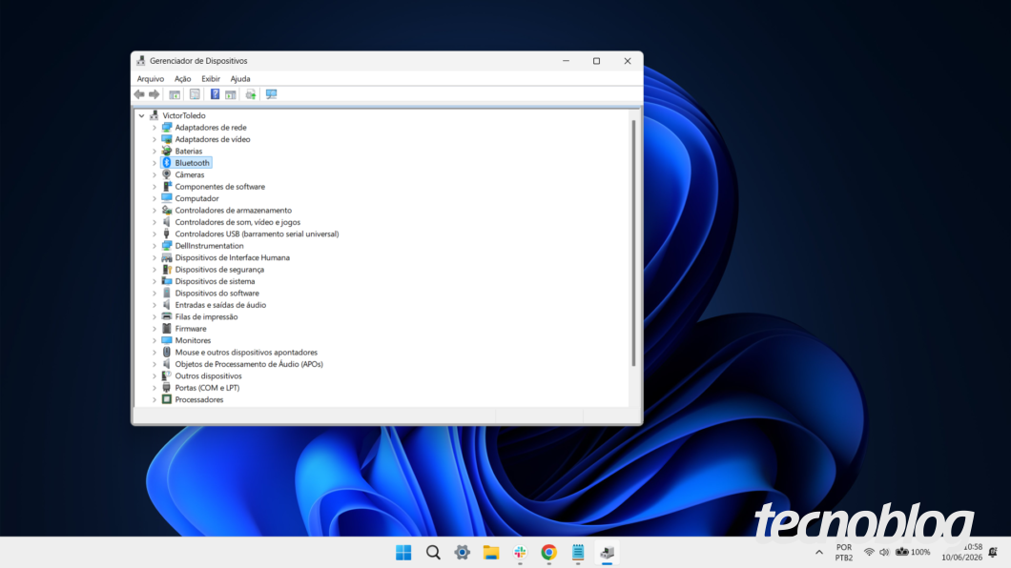Click the Firmware category icon

point(166,329)
